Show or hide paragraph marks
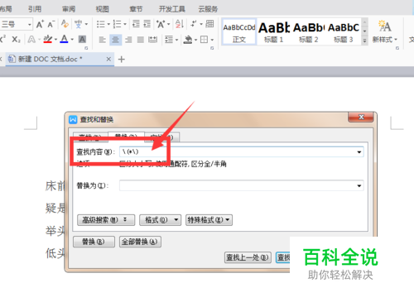 point(194,24)
